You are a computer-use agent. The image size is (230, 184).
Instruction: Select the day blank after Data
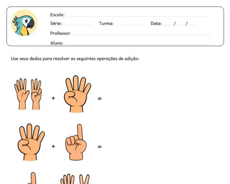[168, 25]
